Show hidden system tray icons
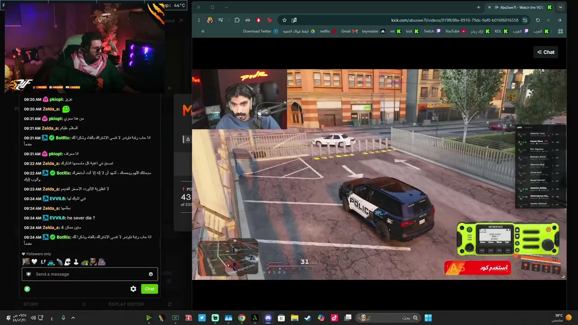Image resolution: width=578 pixels, height=325 pixels. [73, 318]
